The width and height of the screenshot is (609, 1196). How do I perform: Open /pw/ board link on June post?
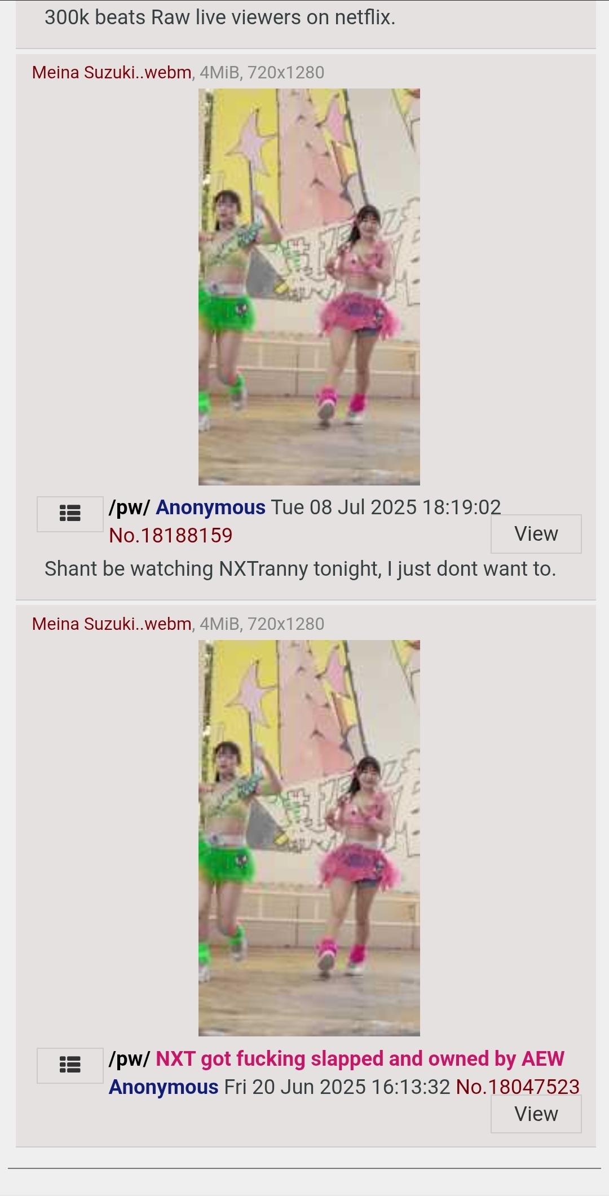(x=129, y=1059)
